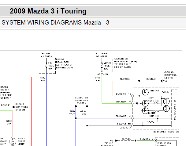Click the ENGINE CONTROLS SYSTEM label
The image size is (186, 146).
22,107
